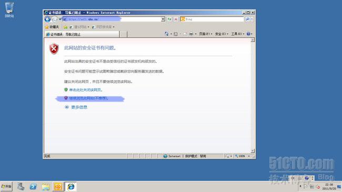Click the Print toolbar icon
This screenshot has width=342, height=192.
(x=191, y=34)
